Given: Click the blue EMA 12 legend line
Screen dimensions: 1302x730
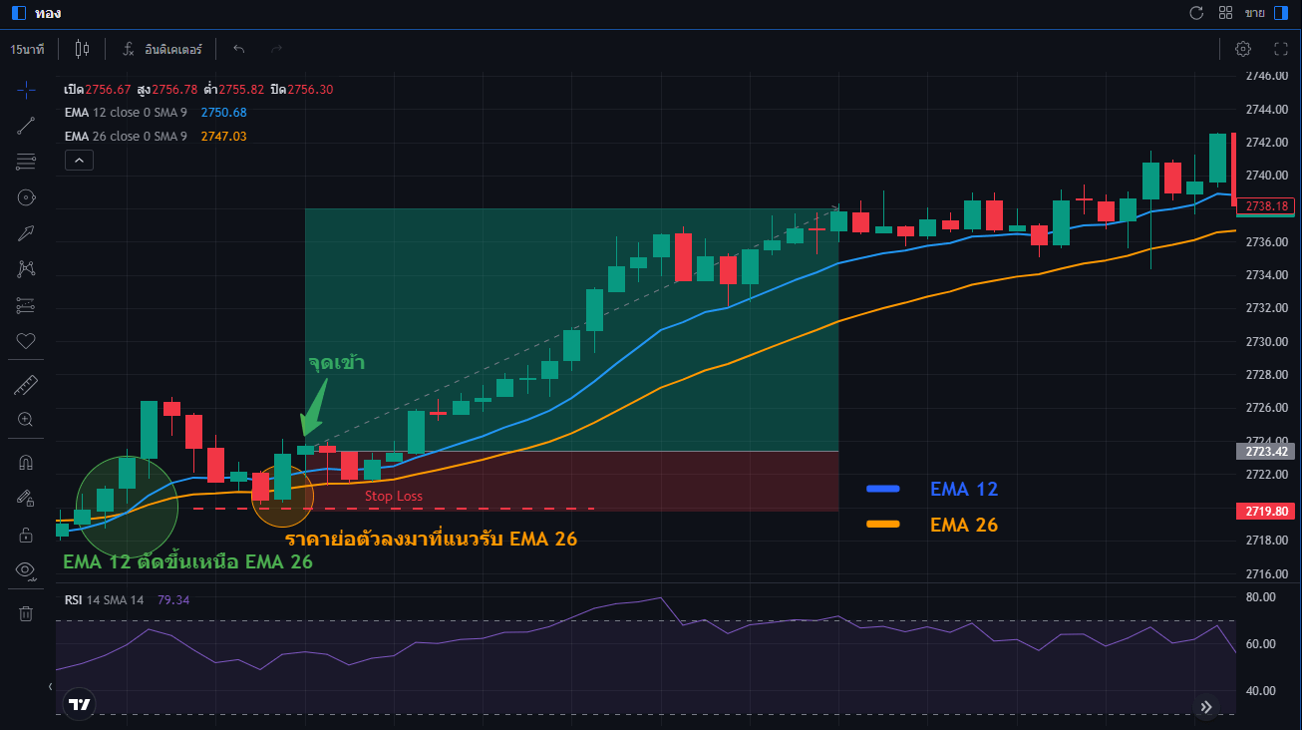Looking at the screenshot, I should [x=883, y=489].
